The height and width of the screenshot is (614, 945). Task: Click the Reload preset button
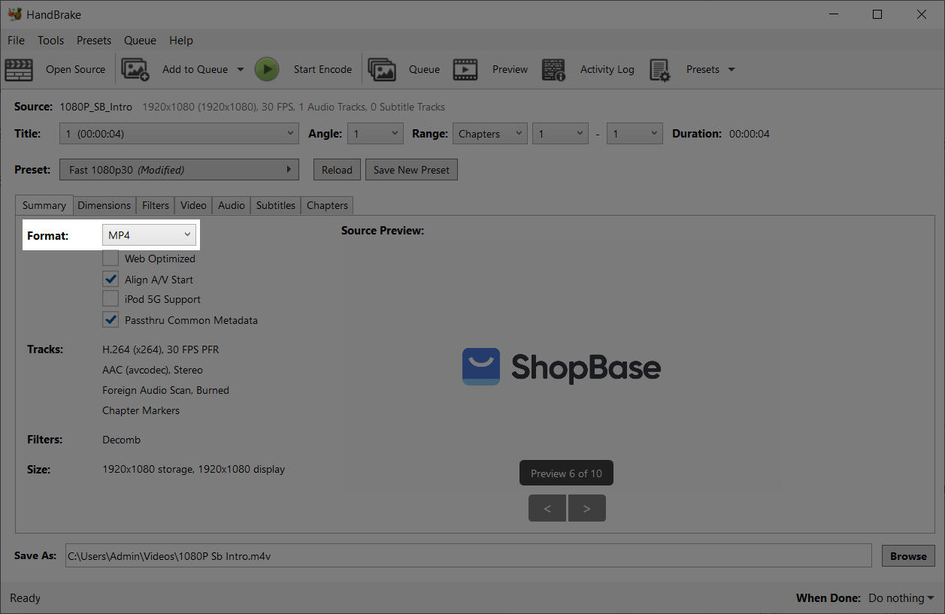[337, 170]
